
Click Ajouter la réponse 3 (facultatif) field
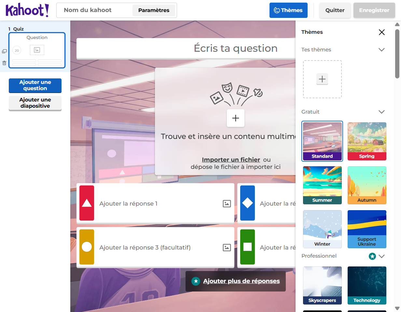[x=156, y=248]
